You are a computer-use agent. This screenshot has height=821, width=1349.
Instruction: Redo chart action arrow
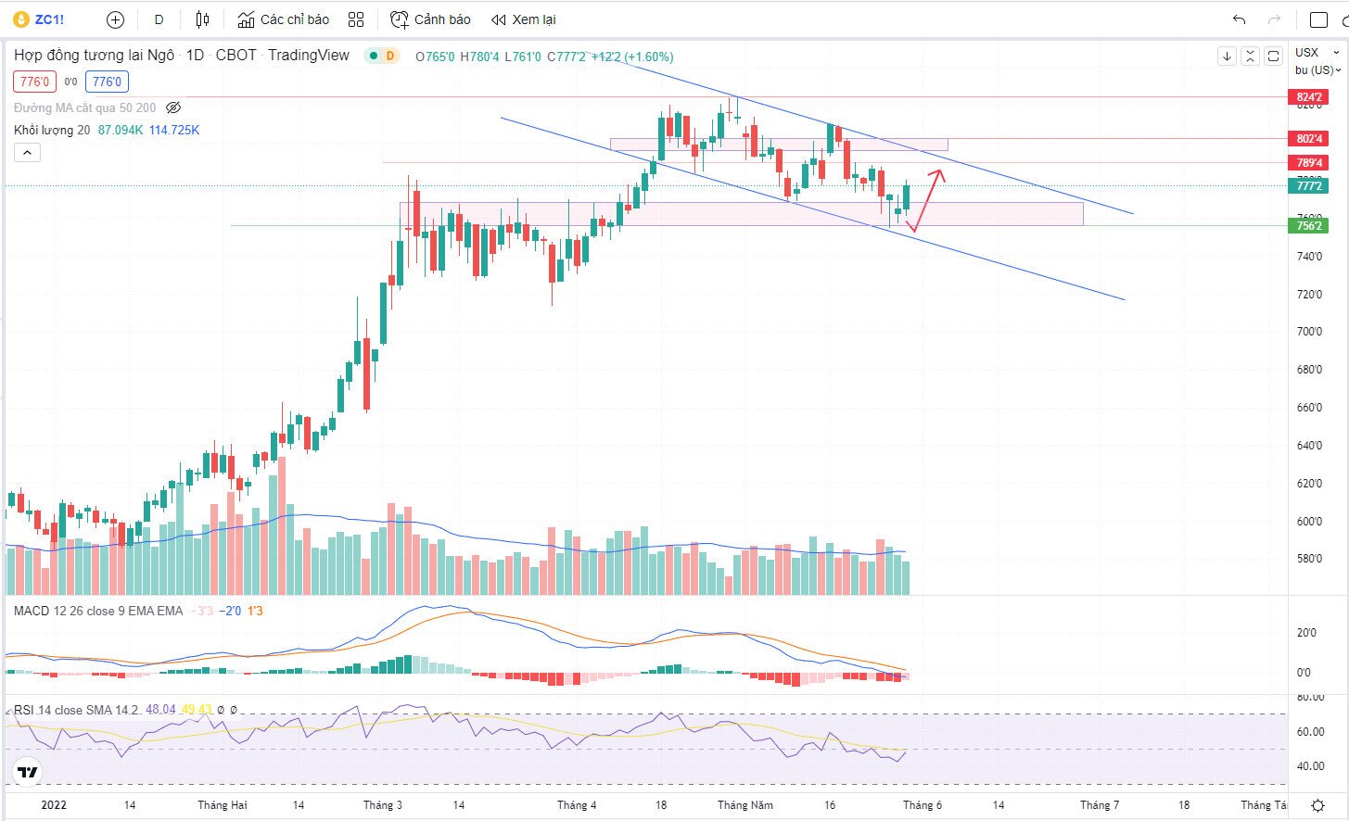tap(1274, 19)
